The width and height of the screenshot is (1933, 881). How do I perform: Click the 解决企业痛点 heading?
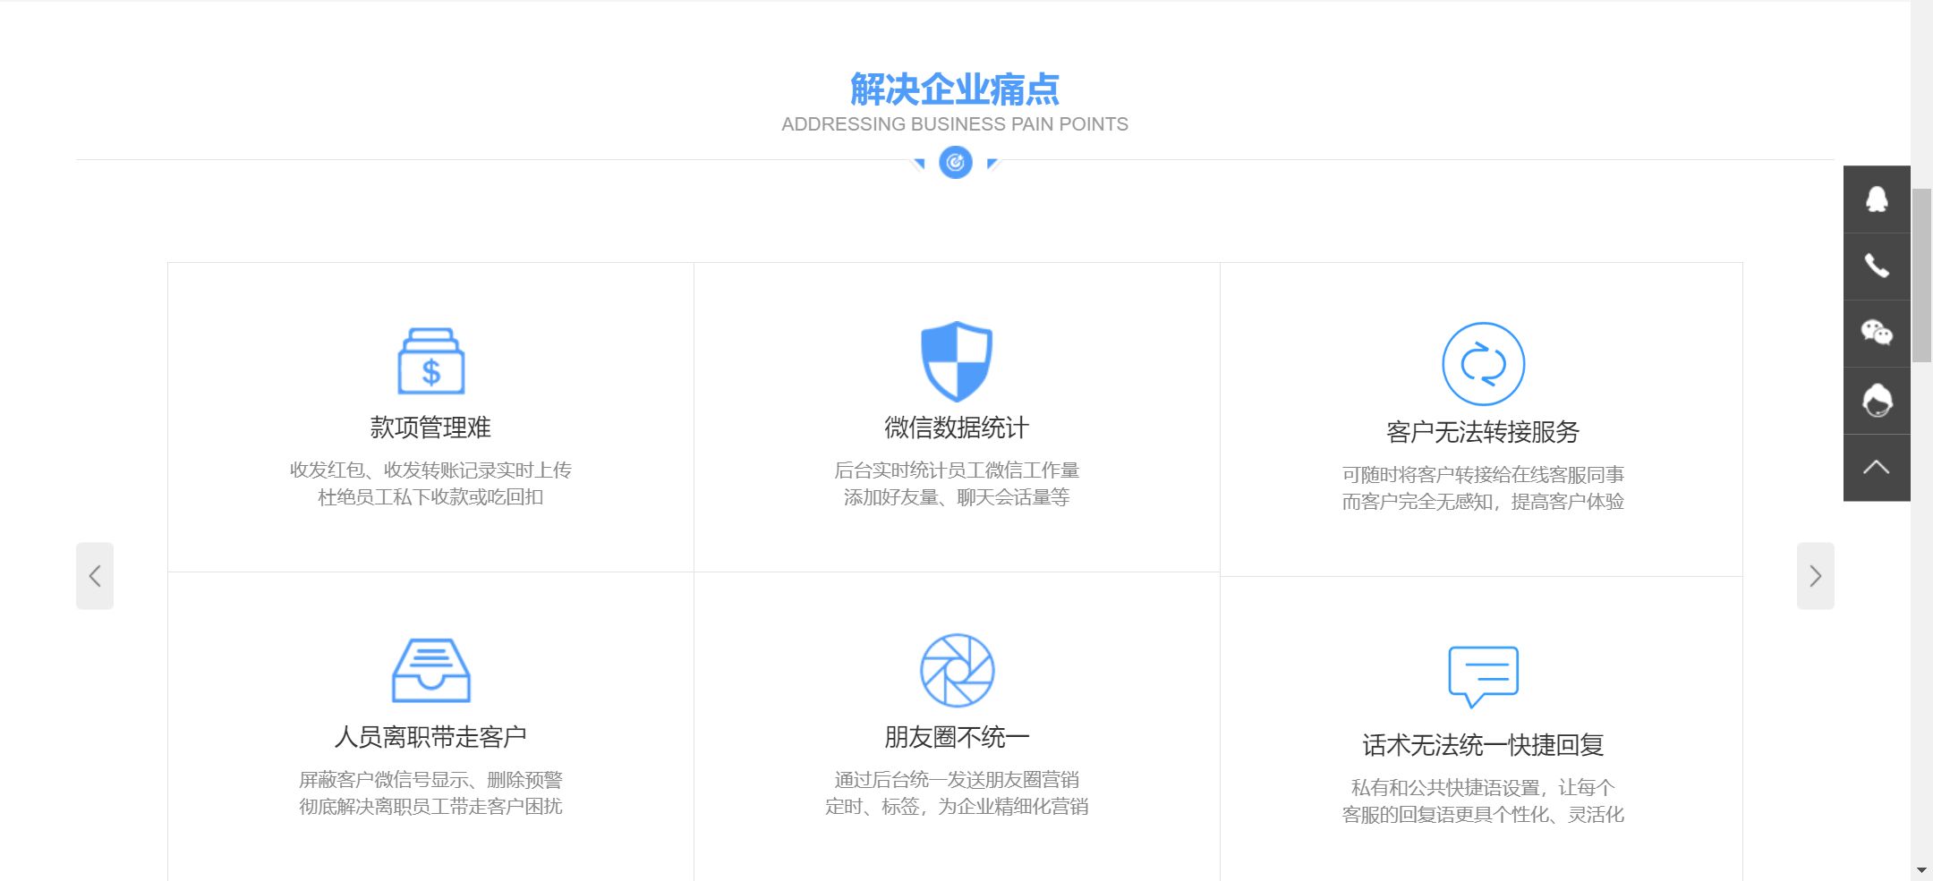[956, 89]
